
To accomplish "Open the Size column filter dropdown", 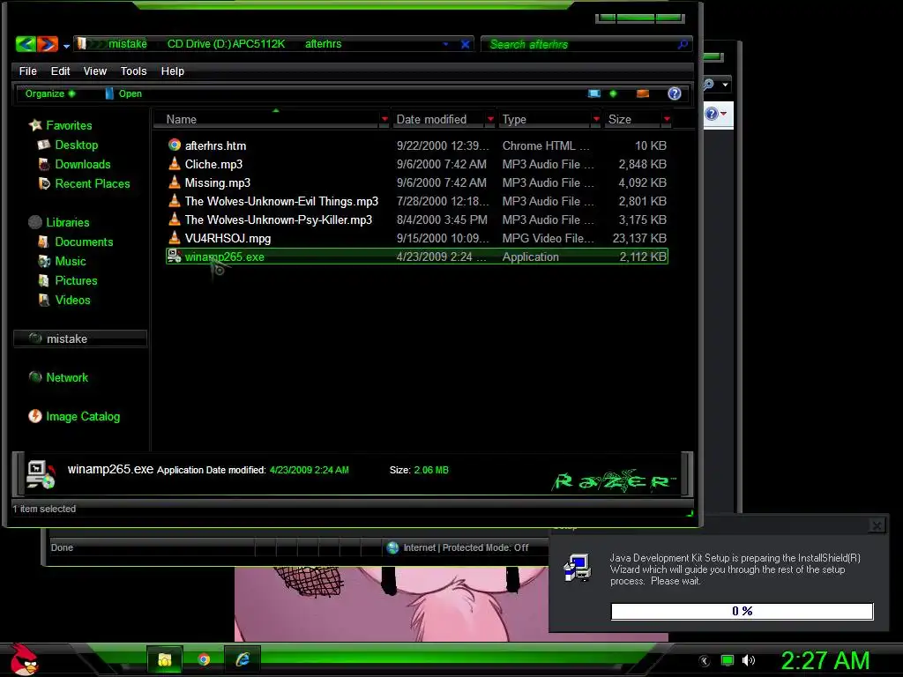I will click(667, 119).
